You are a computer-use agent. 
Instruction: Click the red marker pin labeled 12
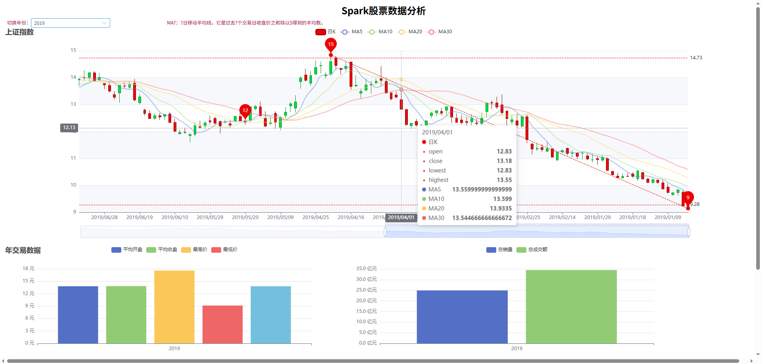(245, 111)
